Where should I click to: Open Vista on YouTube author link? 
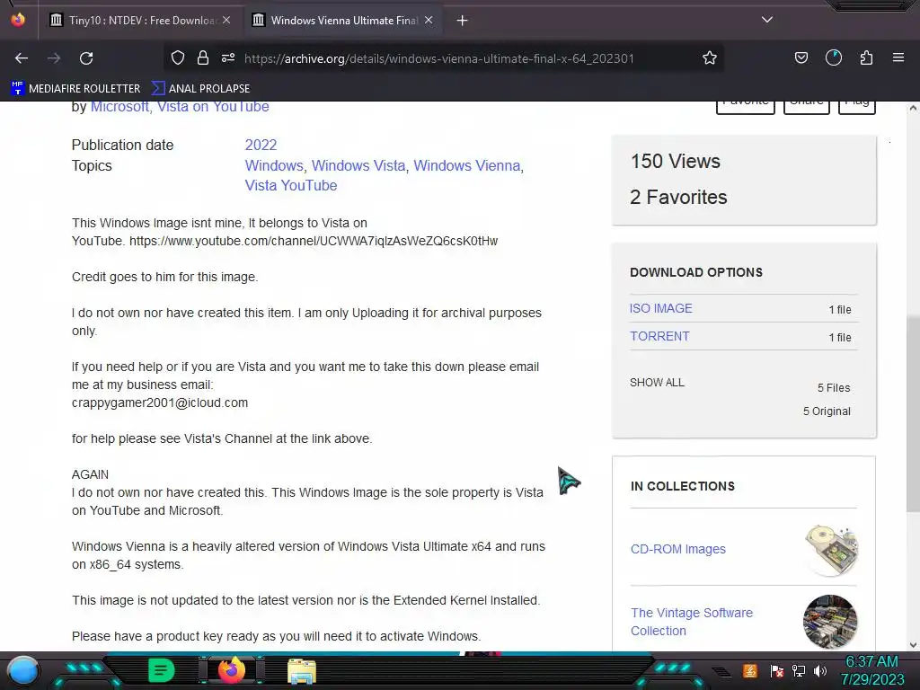coord(213,107)
